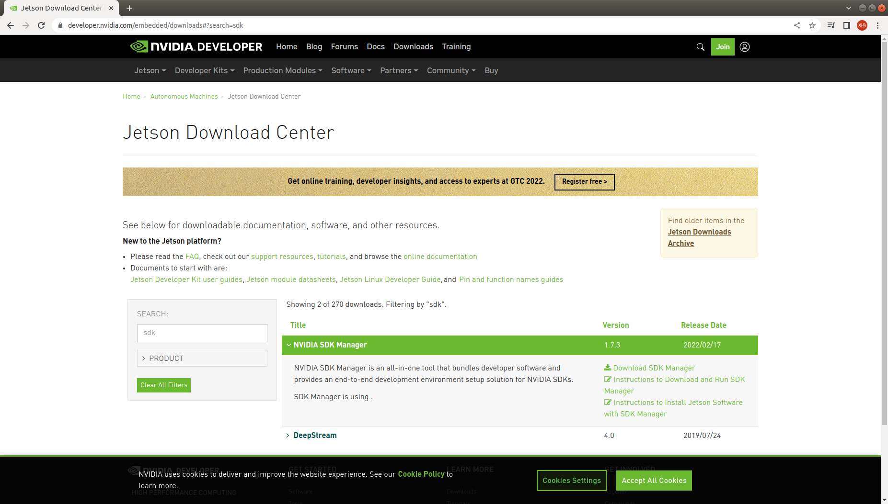Click the address bar URL
Viewport: 888px width, 504px height.
[155, 25]
